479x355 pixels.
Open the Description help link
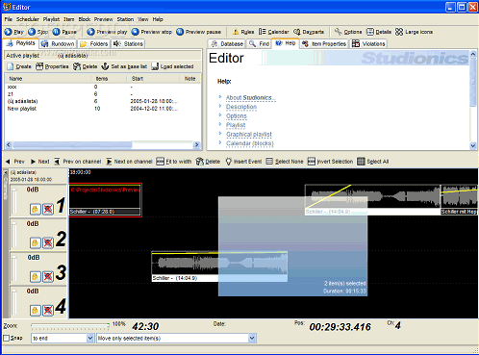click(241, 107)
